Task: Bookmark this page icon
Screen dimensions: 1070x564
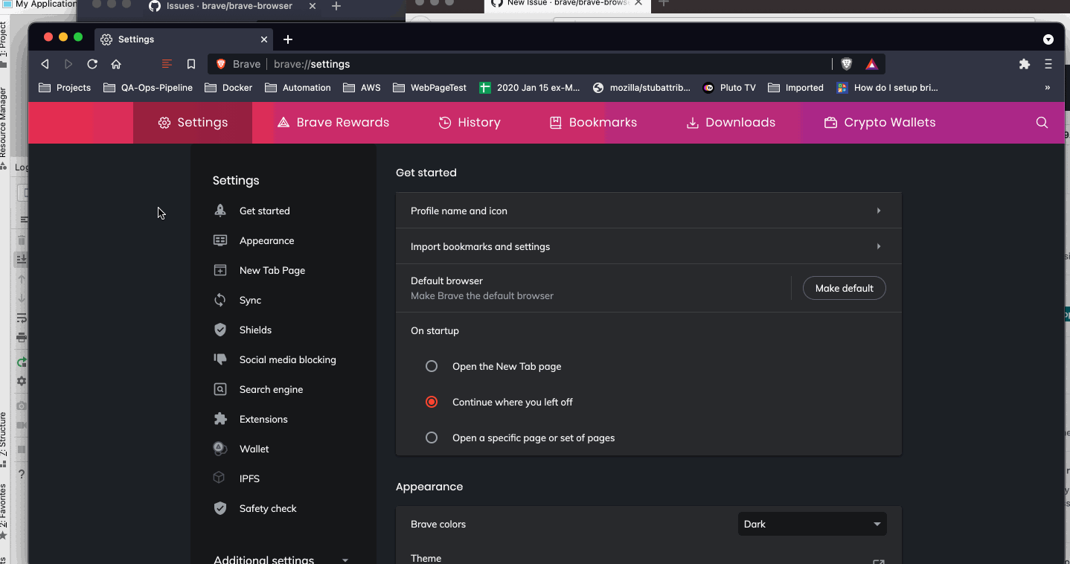Action: pyautogui.click(x=191, y=64)
